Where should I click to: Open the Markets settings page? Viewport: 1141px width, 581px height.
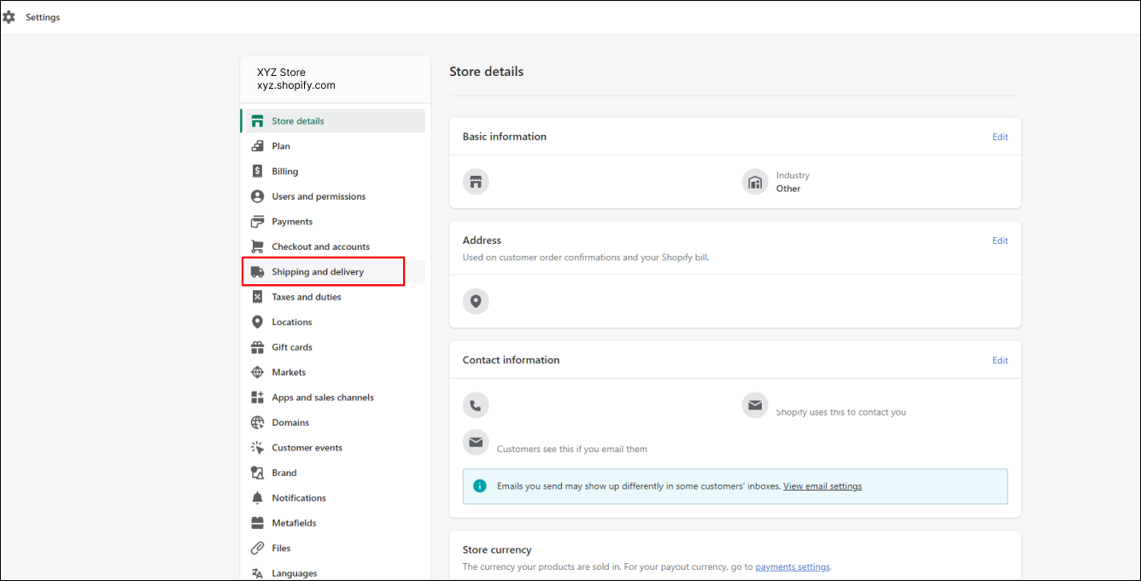tap(333, 372)
